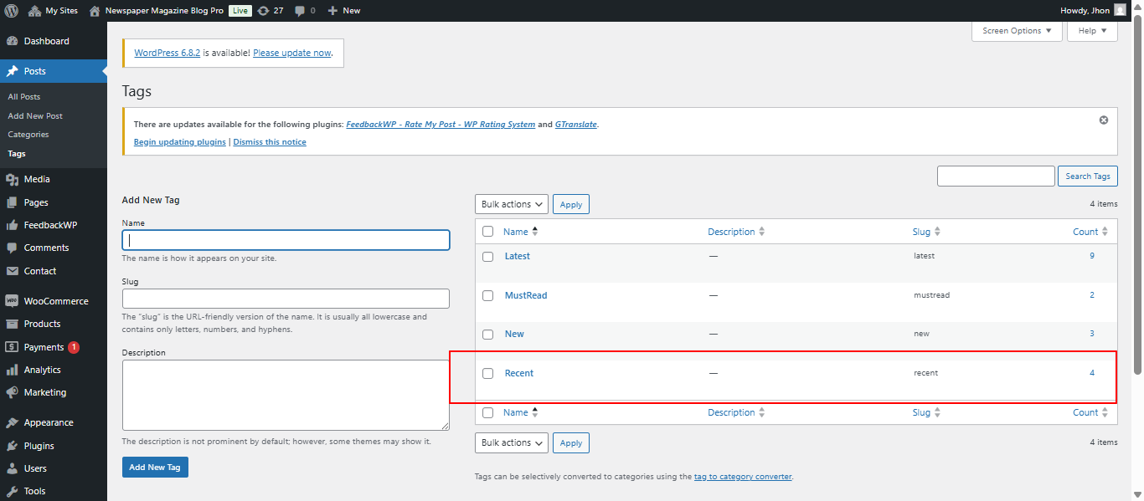Screen dimensions: 1144x501
Task: Click the Search Tags button
Action: (1088, 176)
